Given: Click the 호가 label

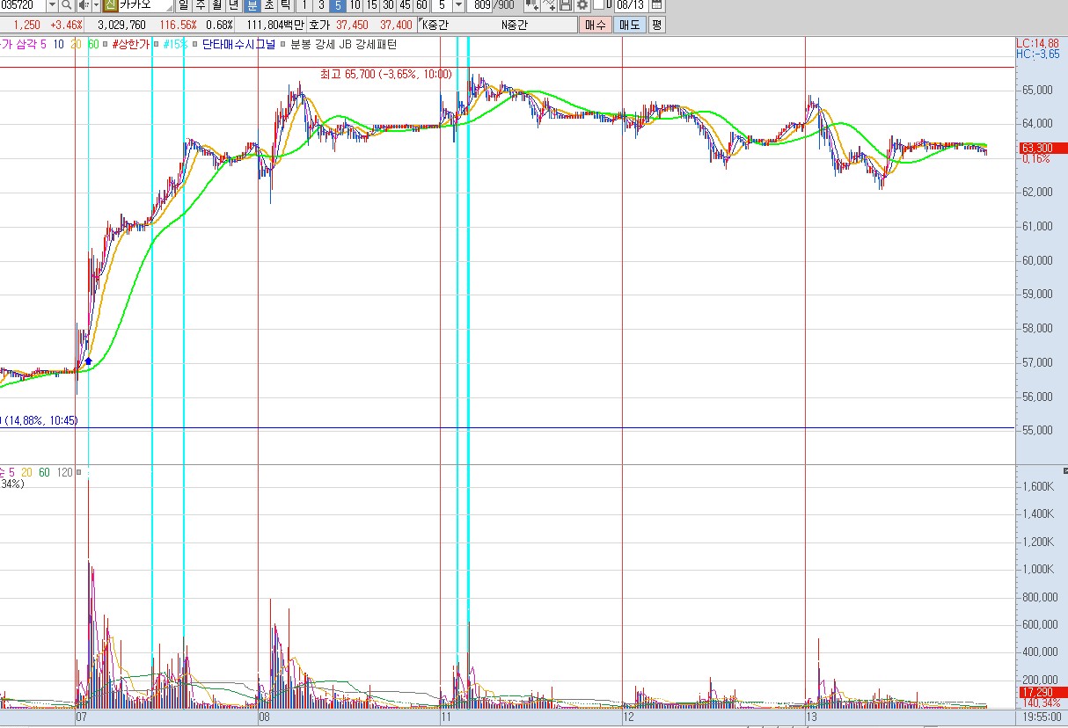Looking at the screenshot, I should pyautogui.click(x=318, y=25).
